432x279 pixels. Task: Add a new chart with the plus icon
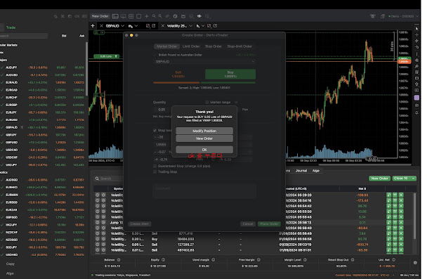(x=93, y=25)
